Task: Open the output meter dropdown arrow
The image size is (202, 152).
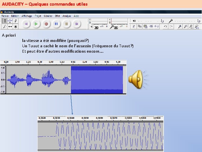Action: 96,28
